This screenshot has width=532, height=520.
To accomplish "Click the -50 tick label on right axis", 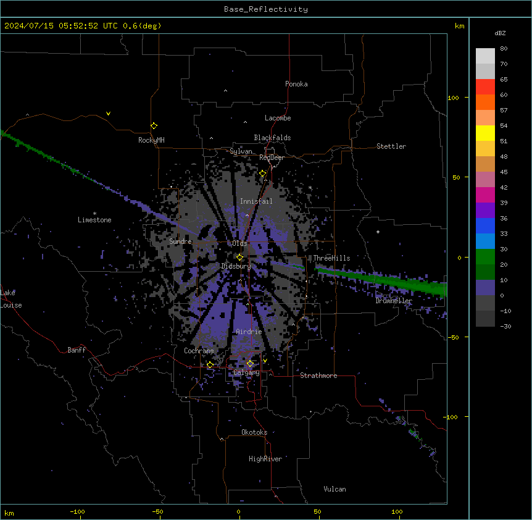I will (453, 337).
